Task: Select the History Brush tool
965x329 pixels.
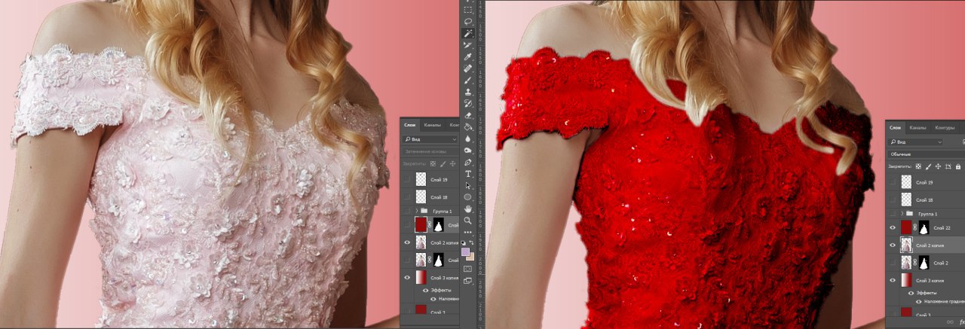Action: (467, 104)
